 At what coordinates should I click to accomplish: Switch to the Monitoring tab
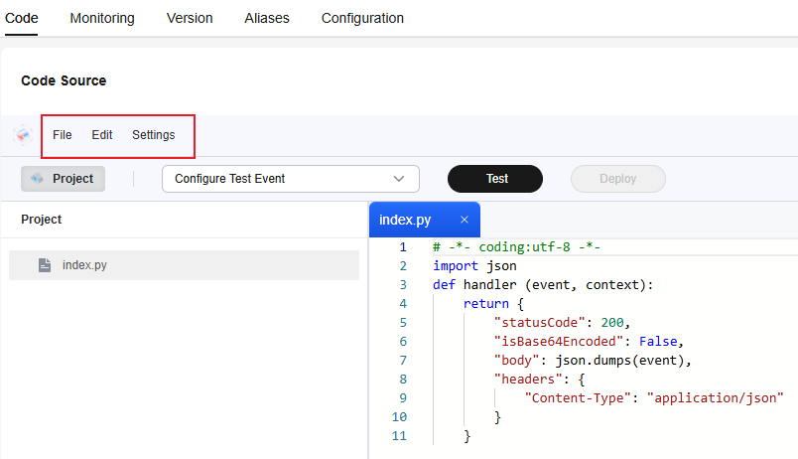[x=102, y=18]
